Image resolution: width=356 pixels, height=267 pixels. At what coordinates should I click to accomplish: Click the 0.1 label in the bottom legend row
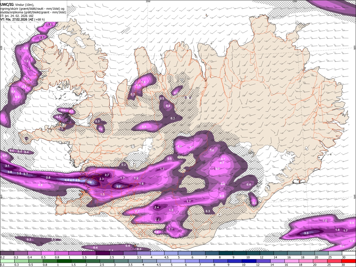[x=3, y=265]
